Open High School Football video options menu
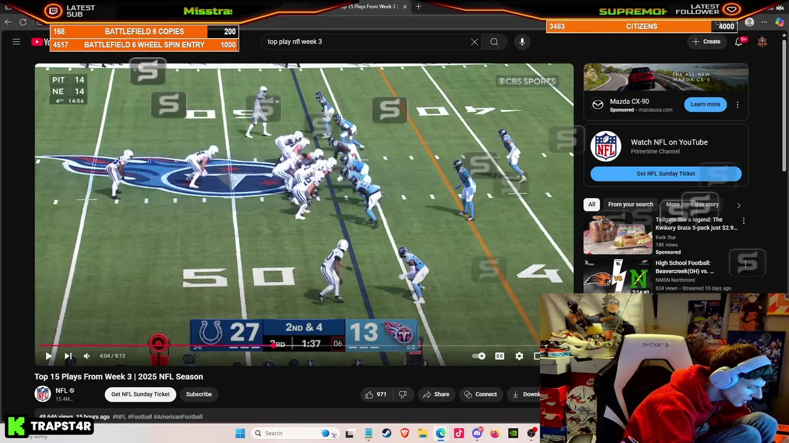789x443 pixels. click(745, 265)
